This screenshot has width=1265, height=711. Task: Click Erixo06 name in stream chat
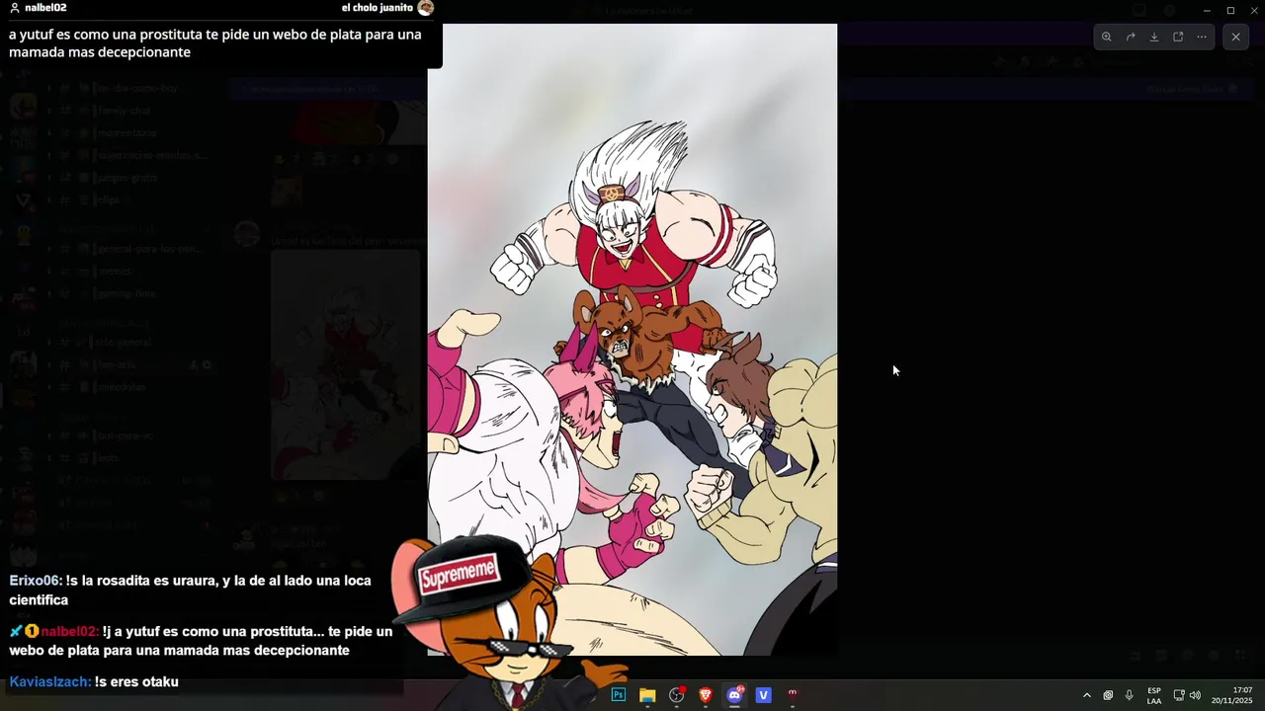tap(36, 582)
